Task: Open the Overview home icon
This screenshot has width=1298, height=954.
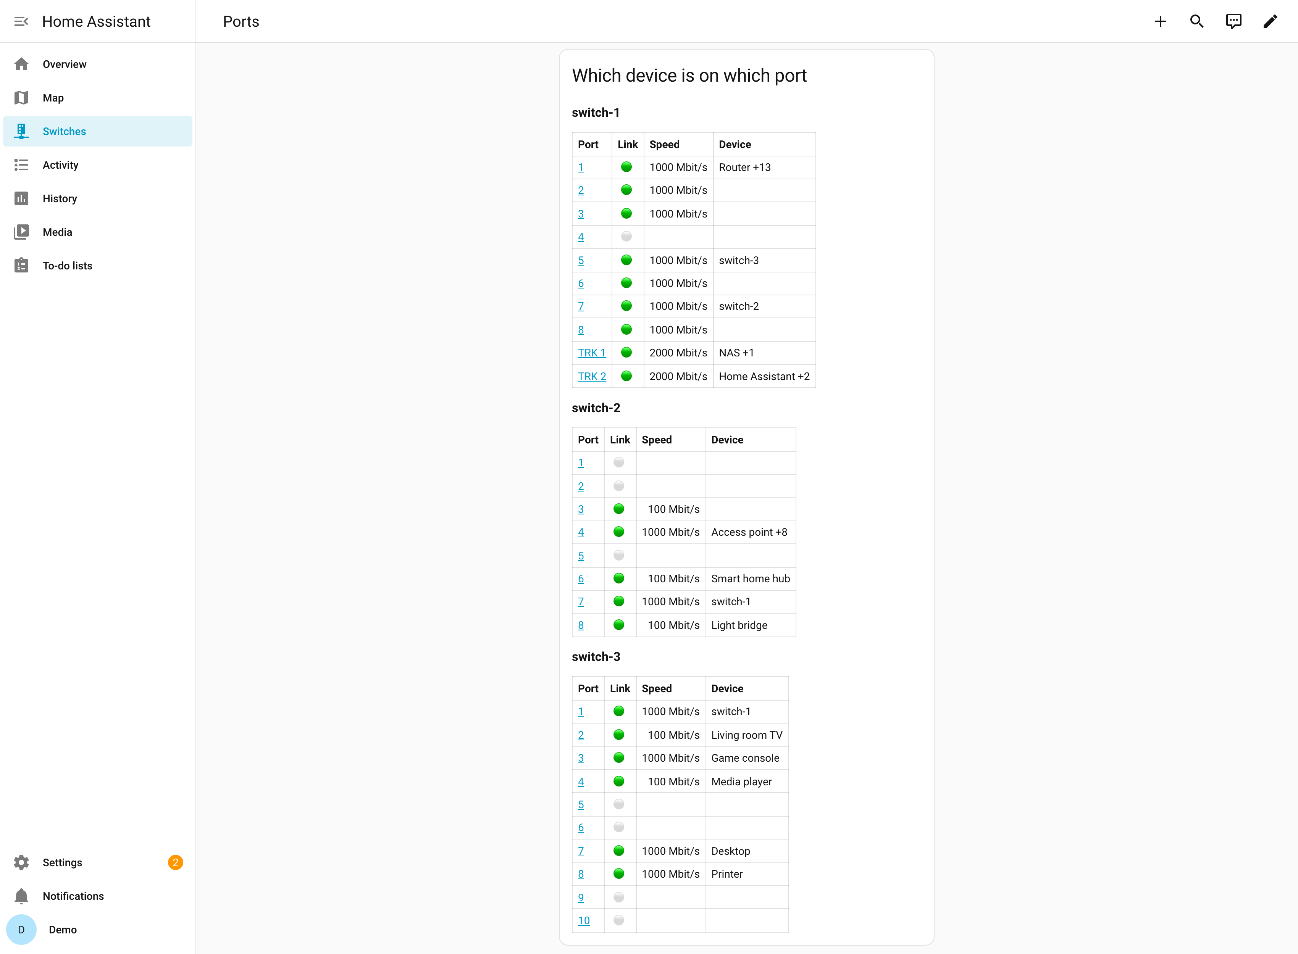Action: (21, 64)
